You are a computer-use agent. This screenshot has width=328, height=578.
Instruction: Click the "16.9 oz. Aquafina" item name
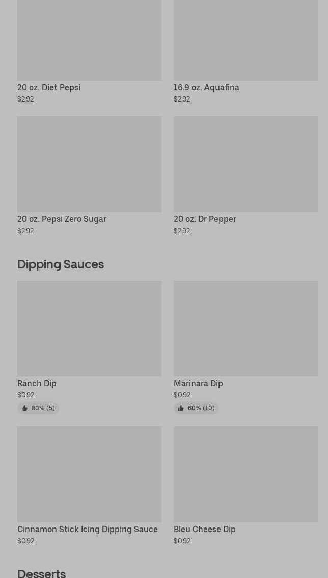click(206, 87)
